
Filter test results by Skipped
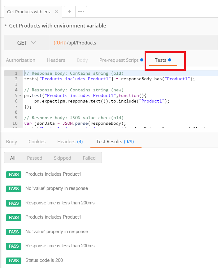(x=62, y=158)
